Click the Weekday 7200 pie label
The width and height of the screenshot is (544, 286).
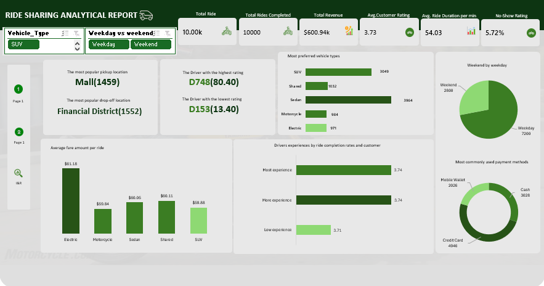point(526,131)
